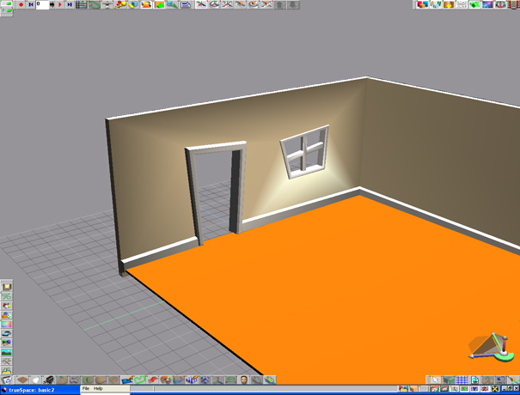
Task: Click the recycle arrows icon at bottom-left
Action: coord(7,379)
